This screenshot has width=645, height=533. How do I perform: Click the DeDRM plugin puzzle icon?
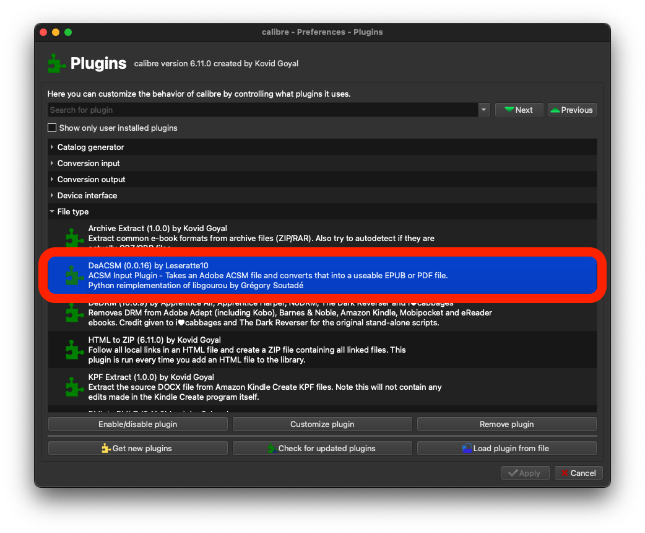74,312
